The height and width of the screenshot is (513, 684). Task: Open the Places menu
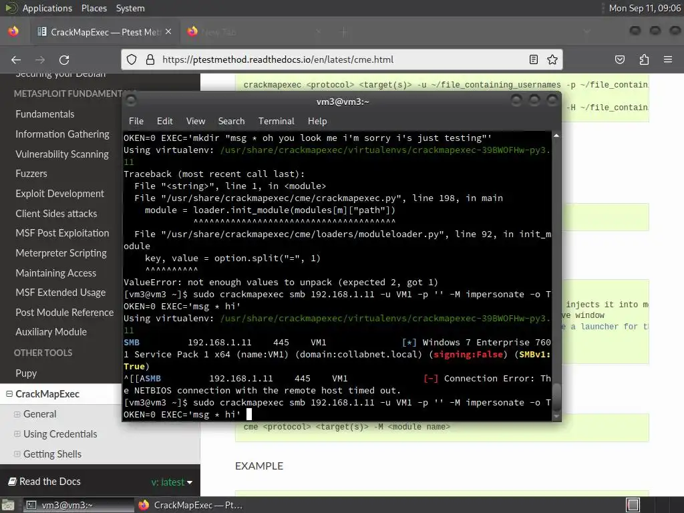pyautogui.click(x=94, y=8)
